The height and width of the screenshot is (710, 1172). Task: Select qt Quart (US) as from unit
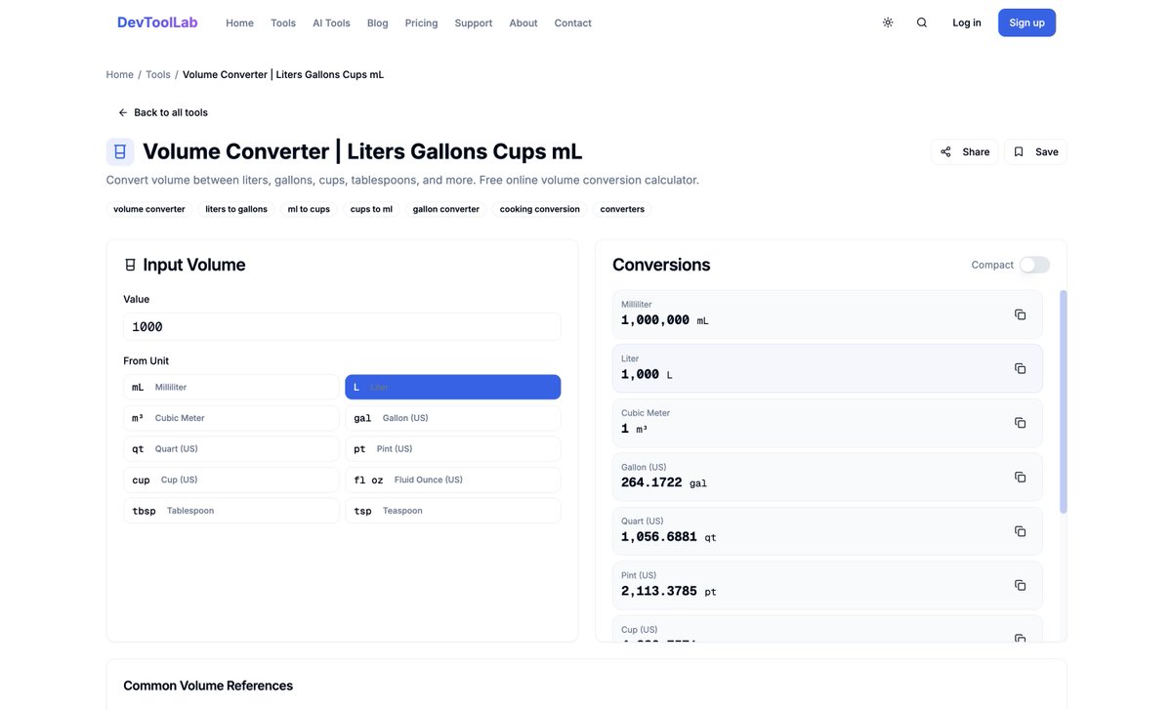click(231, 449)
